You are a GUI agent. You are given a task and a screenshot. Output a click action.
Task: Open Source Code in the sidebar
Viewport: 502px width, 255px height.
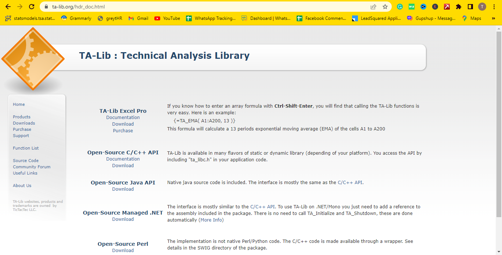(26, 161)
